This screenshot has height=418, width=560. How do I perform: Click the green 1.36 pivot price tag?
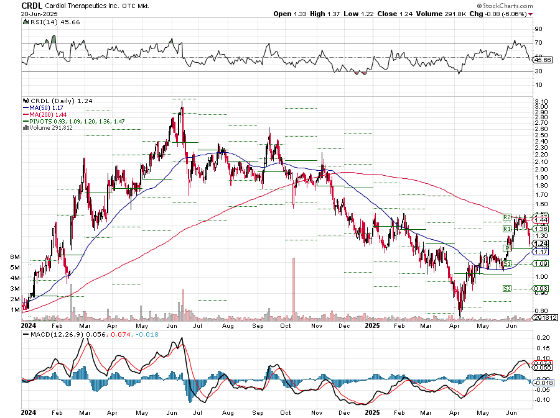541,229
